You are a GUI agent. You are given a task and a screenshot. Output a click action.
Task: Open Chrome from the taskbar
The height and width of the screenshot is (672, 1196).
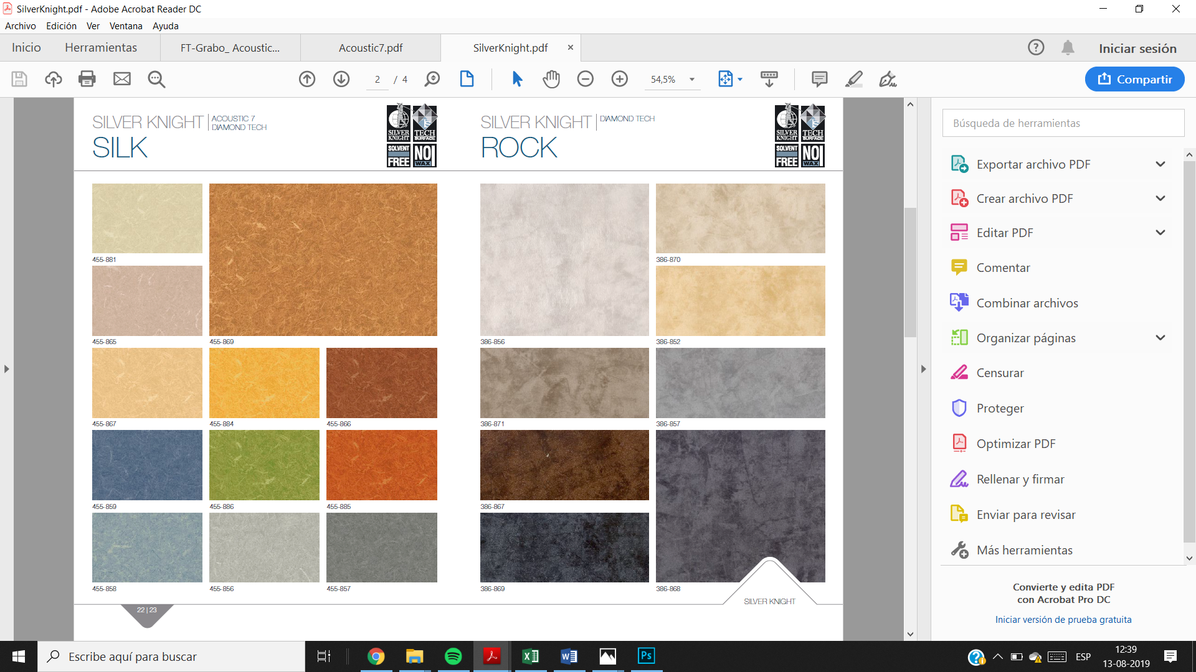tap(376, 656)
